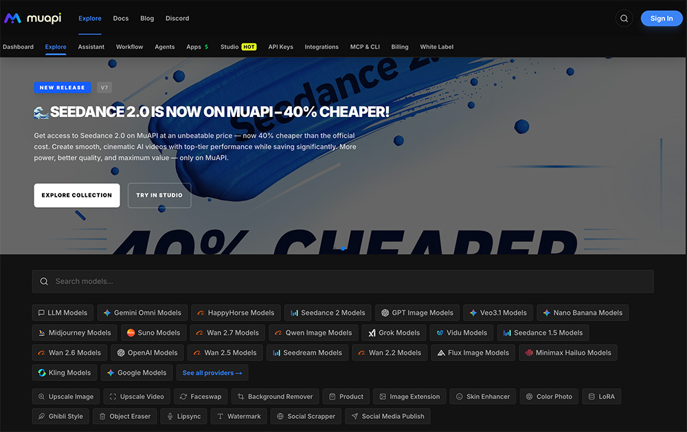Choose the Watermark category
Image resolution: width=687 pixels, height=432 pixels.
pos(239,416)
